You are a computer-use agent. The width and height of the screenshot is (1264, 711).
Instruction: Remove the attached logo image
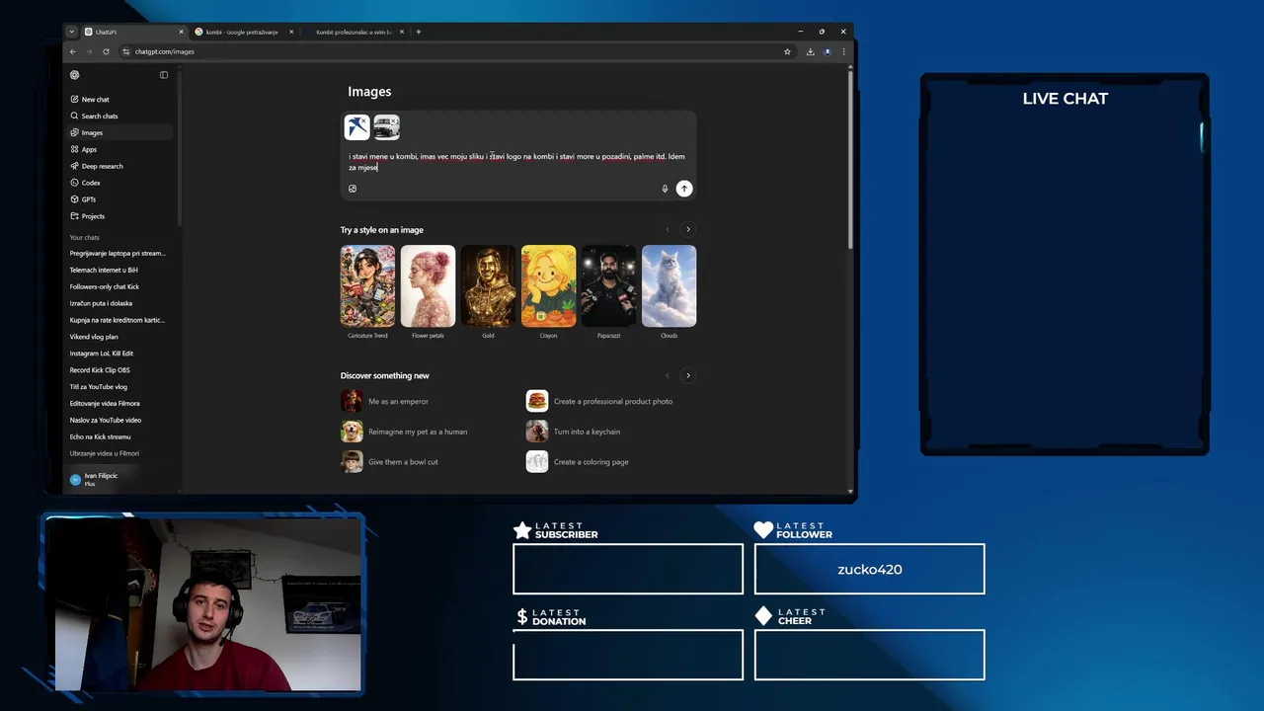(x=363, y=120)
